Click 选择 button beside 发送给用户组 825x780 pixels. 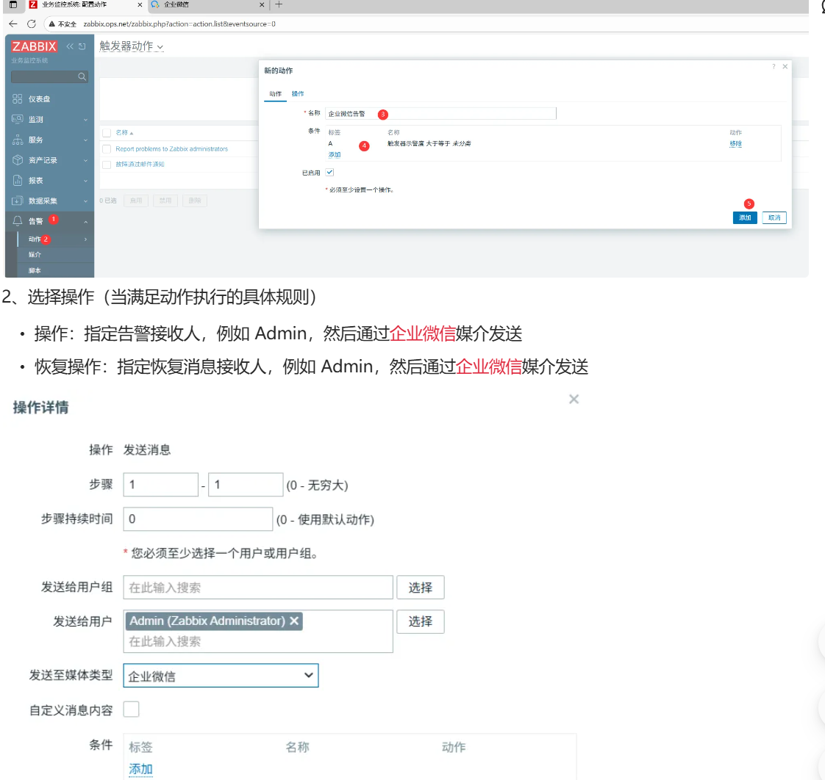tap(421, 588)
